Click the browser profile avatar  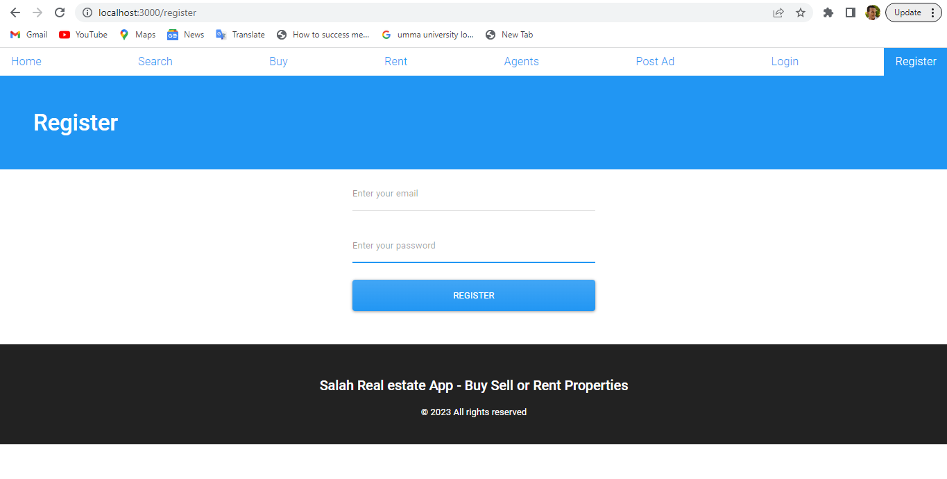(x=873, y=12)
